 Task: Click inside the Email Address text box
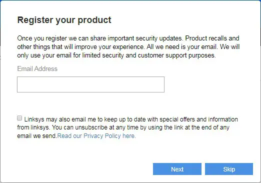pos(90,84)
